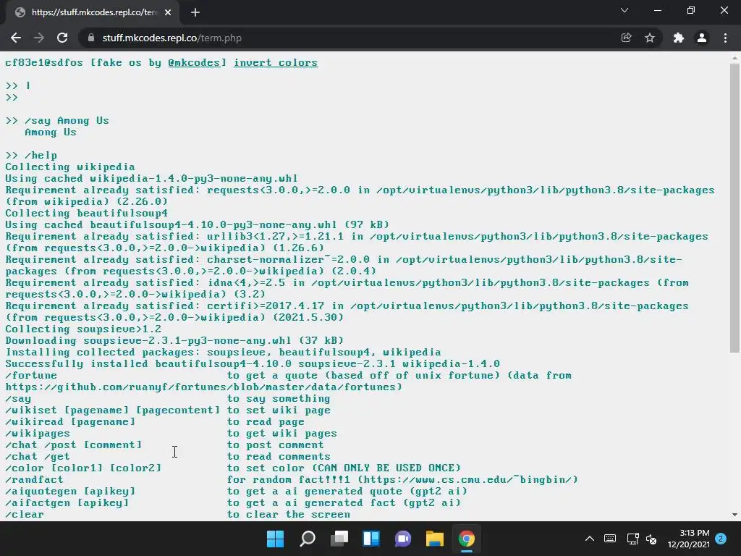Click the '/randfact' command entry
Viewport: 741px width, 556px height.
pos(34,479)
